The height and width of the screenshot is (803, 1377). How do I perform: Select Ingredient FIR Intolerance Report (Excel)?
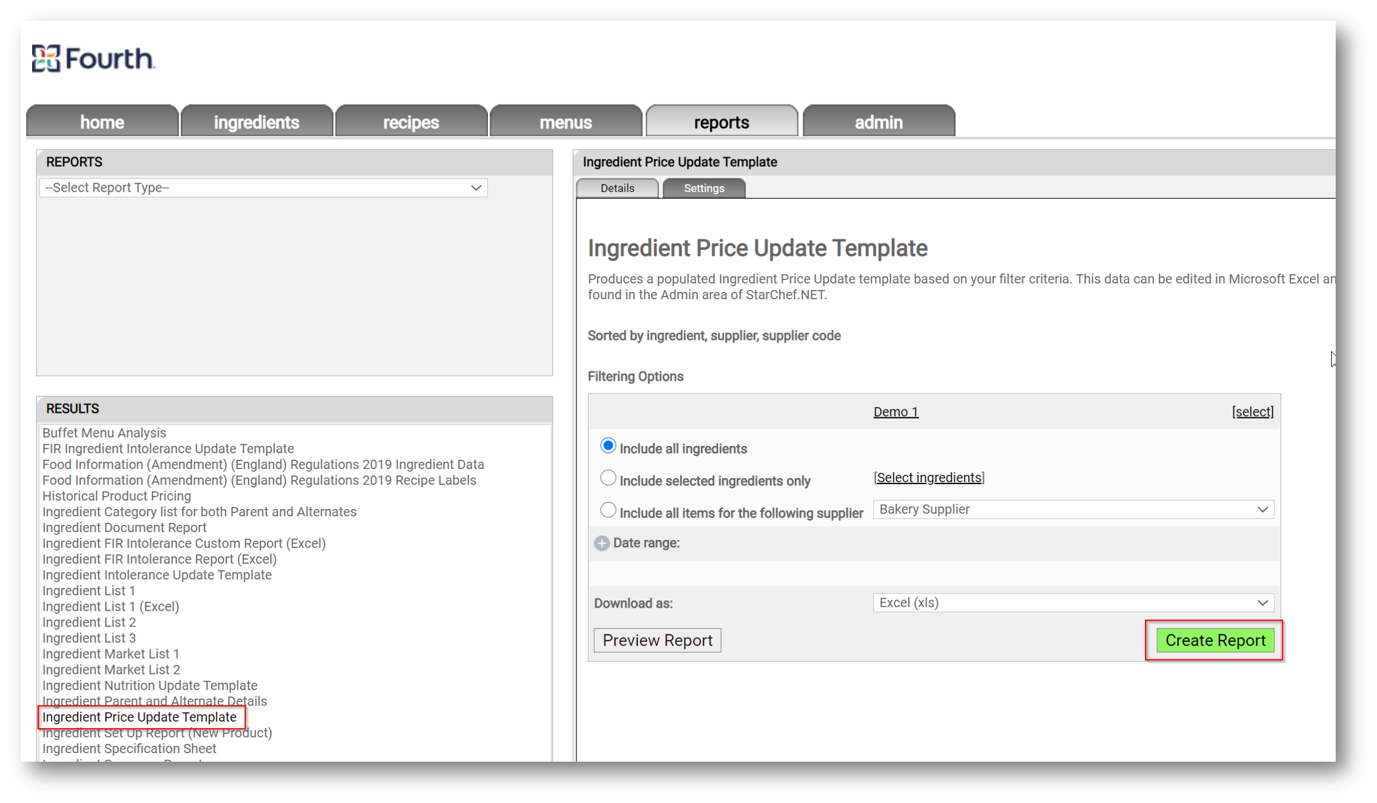(x=159, y=559)
